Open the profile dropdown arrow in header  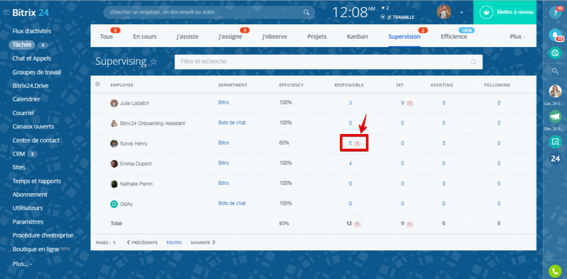click(x=461, y=12)
